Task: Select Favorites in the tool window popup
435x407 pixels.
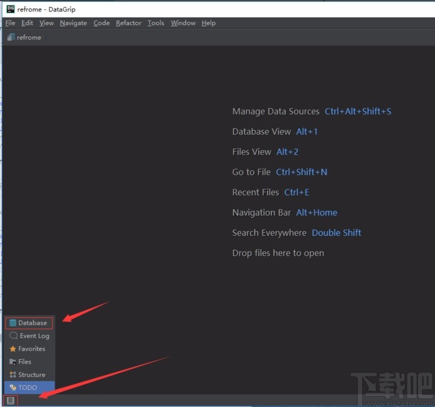Action: [30, 348]
